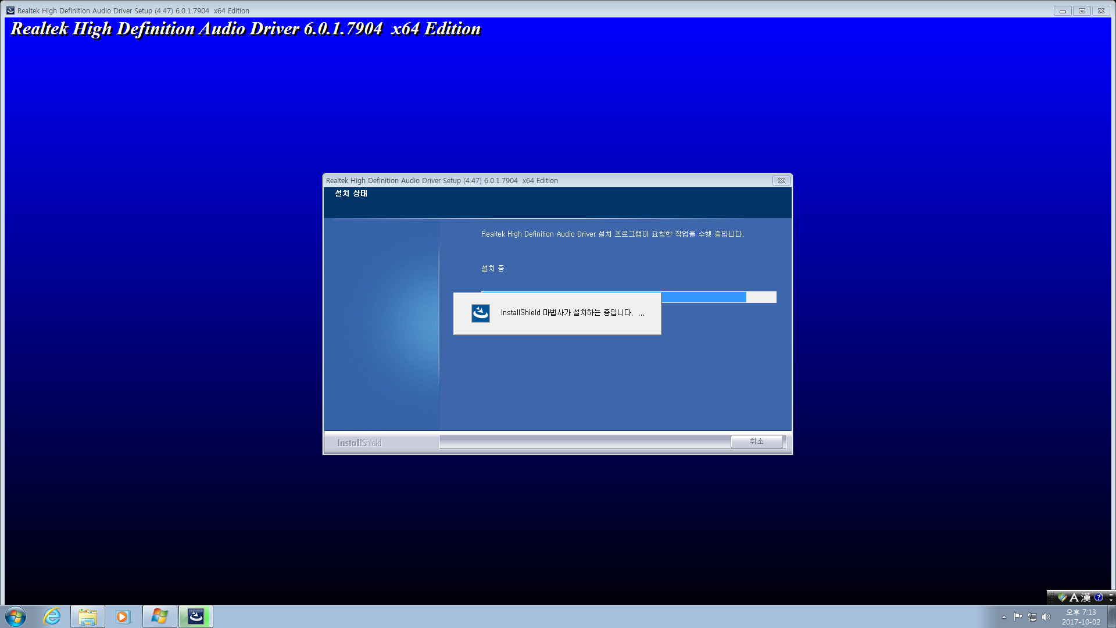Click the volume speaker tray icon
The height and width of the screenshot is (628, 1116).
pyautogui.click(x=1046, y=617)
